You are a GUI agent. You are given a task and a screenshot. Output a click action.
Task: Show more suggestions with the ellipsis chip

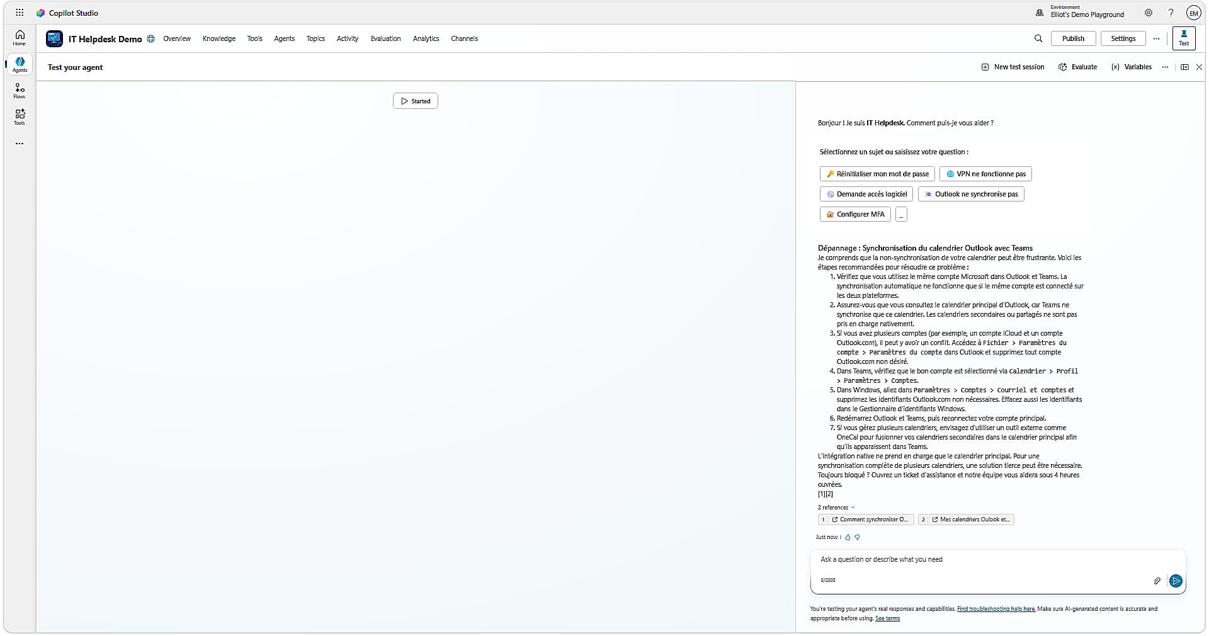pyautogui.click(x=901, y=214)
